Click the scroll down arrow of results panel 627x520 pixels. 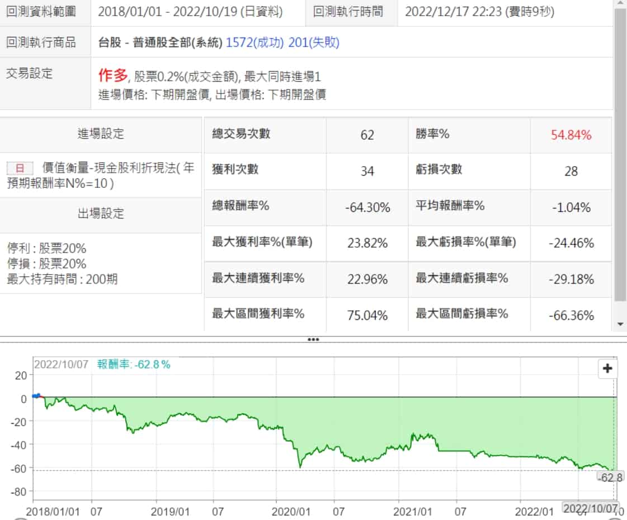[x=620, y=324]
